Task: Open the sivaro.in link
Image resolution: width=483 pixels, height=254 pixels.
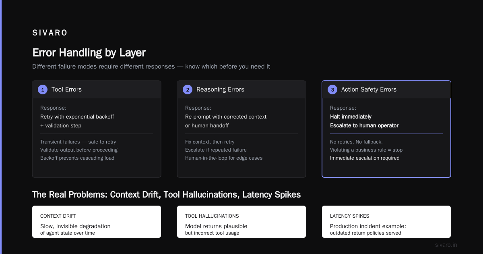Action: point(446,245)
